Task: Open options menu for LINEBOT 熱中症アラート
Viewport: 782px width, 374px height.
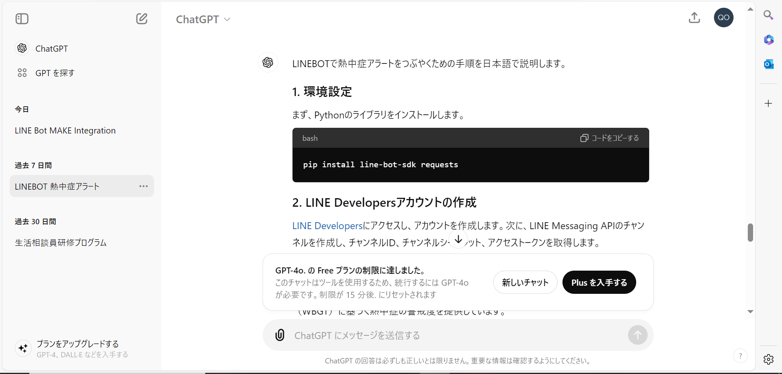Action: pos(143,186)
